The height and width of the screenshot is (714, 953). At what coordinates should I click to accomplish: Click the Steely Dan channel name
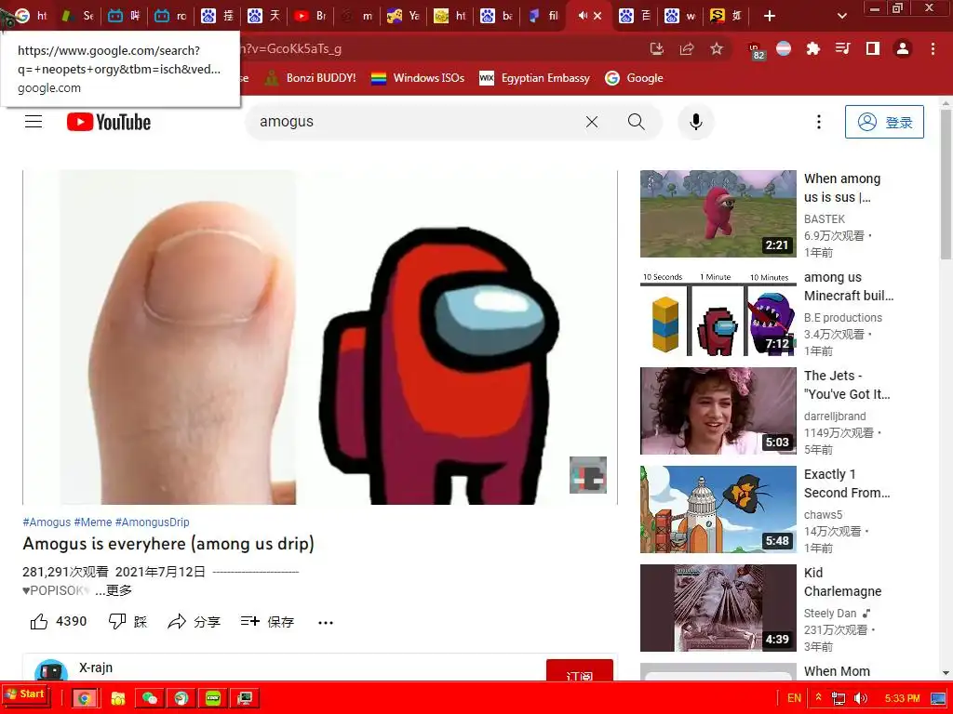(829, 614)
